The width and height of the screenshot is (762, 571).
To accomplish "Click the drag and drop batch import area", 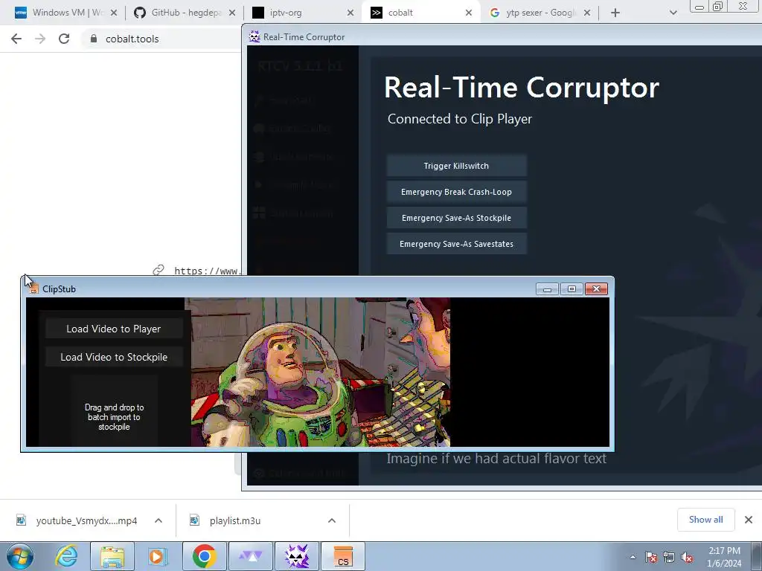I will pos(114,410).
